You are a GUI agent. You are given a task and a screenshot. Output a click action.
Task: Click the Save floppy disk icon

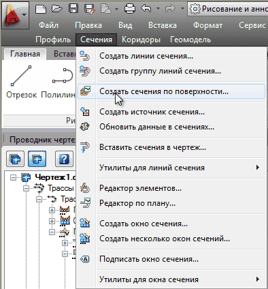coord(73,9)
